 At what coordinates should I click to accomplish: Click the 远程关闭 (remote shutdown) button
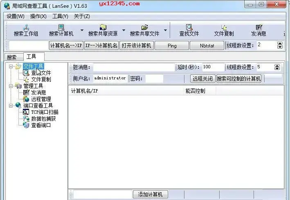pyautogui.click(x=203, y=79)
